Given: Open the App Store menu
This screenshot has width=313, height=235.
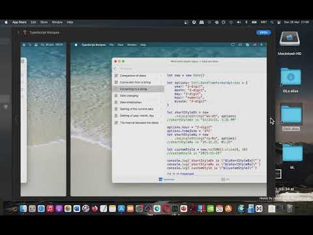Looking at the screenshot, I should click(19, 22).
